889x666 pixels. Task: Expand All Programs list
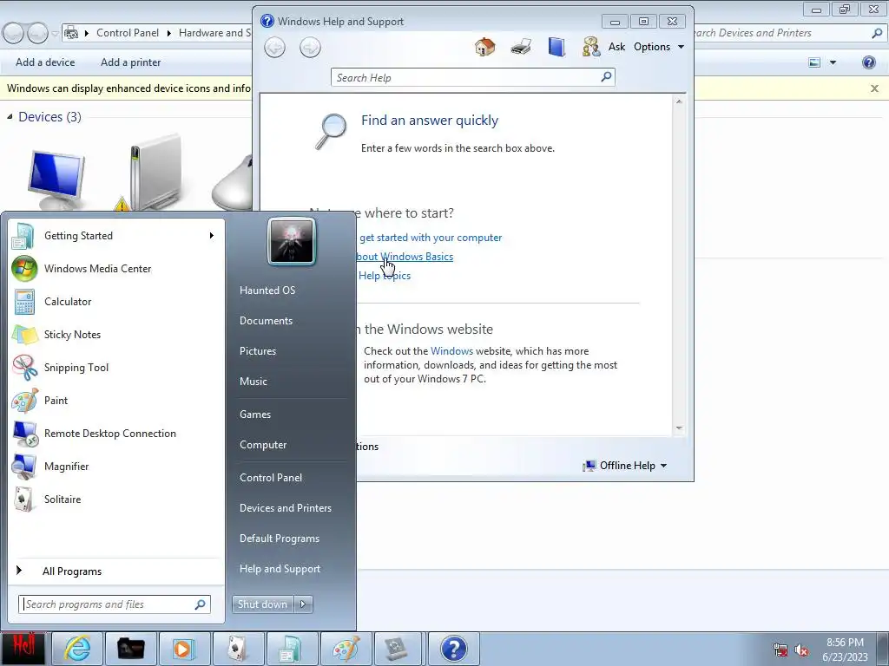click(72, 571)
